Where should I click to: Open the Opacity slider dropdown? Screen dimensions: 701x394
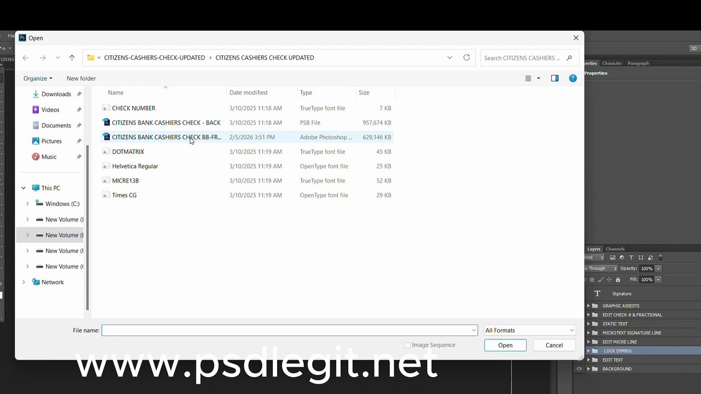tap(658, 269)
